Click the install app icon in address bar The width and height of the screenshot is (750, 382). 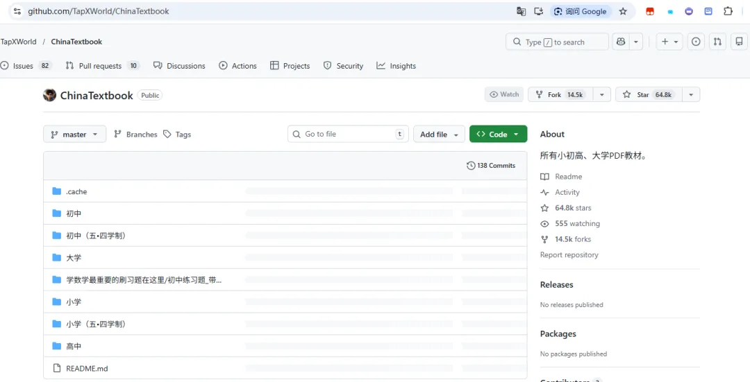pyautogui.click(x=539, y=12)
